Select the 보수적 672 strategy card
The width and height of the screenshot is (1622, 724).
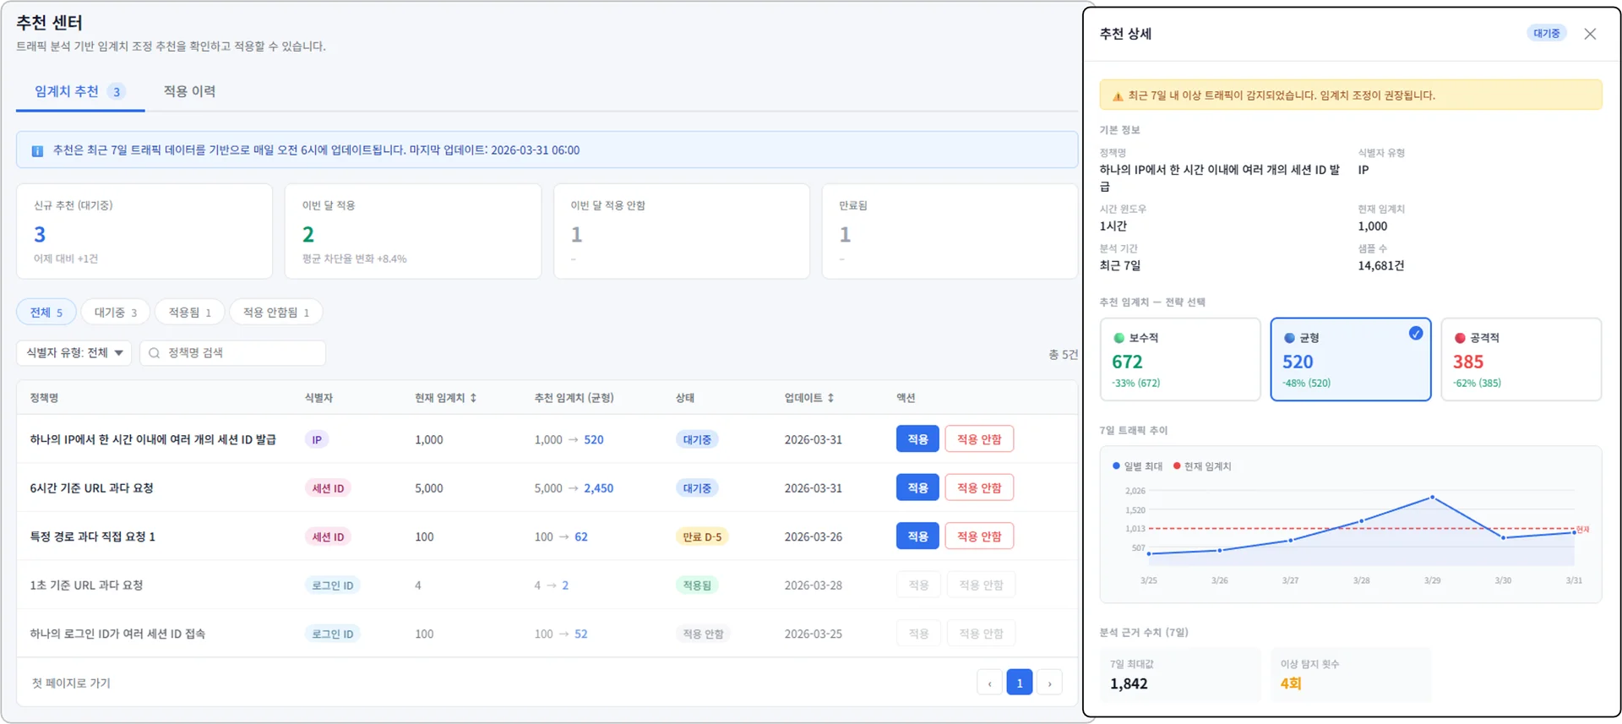click(1179, 359)
